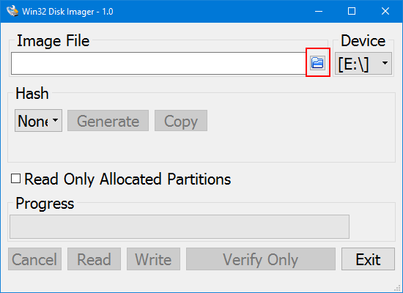403x293 pixels.
Task: Open the image file browse folder icon
Action: (318, 63)
